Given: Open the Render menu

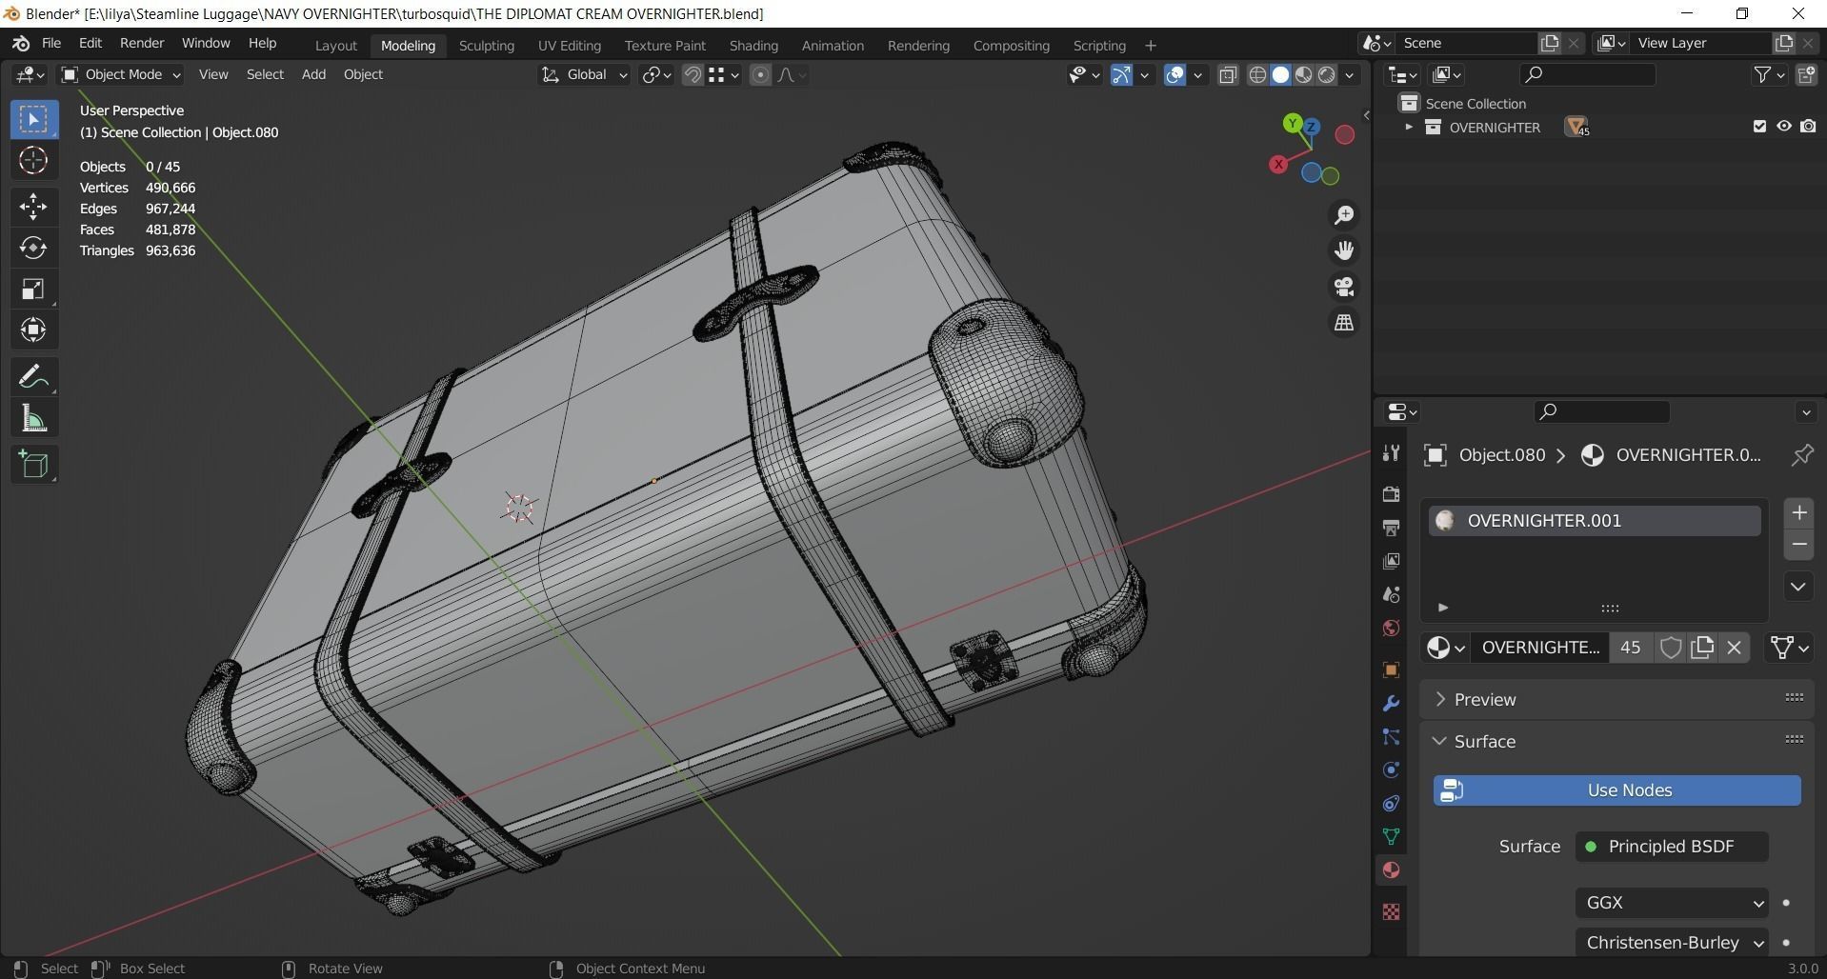Looking at the screenshot, I should [x=142, y=43].
